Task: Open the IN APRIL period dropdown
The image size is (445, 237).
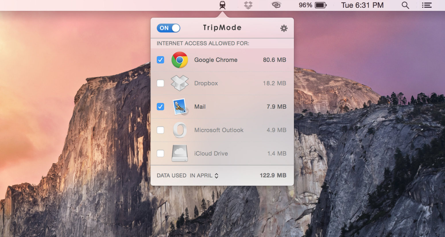Action: tap(204, 175)
